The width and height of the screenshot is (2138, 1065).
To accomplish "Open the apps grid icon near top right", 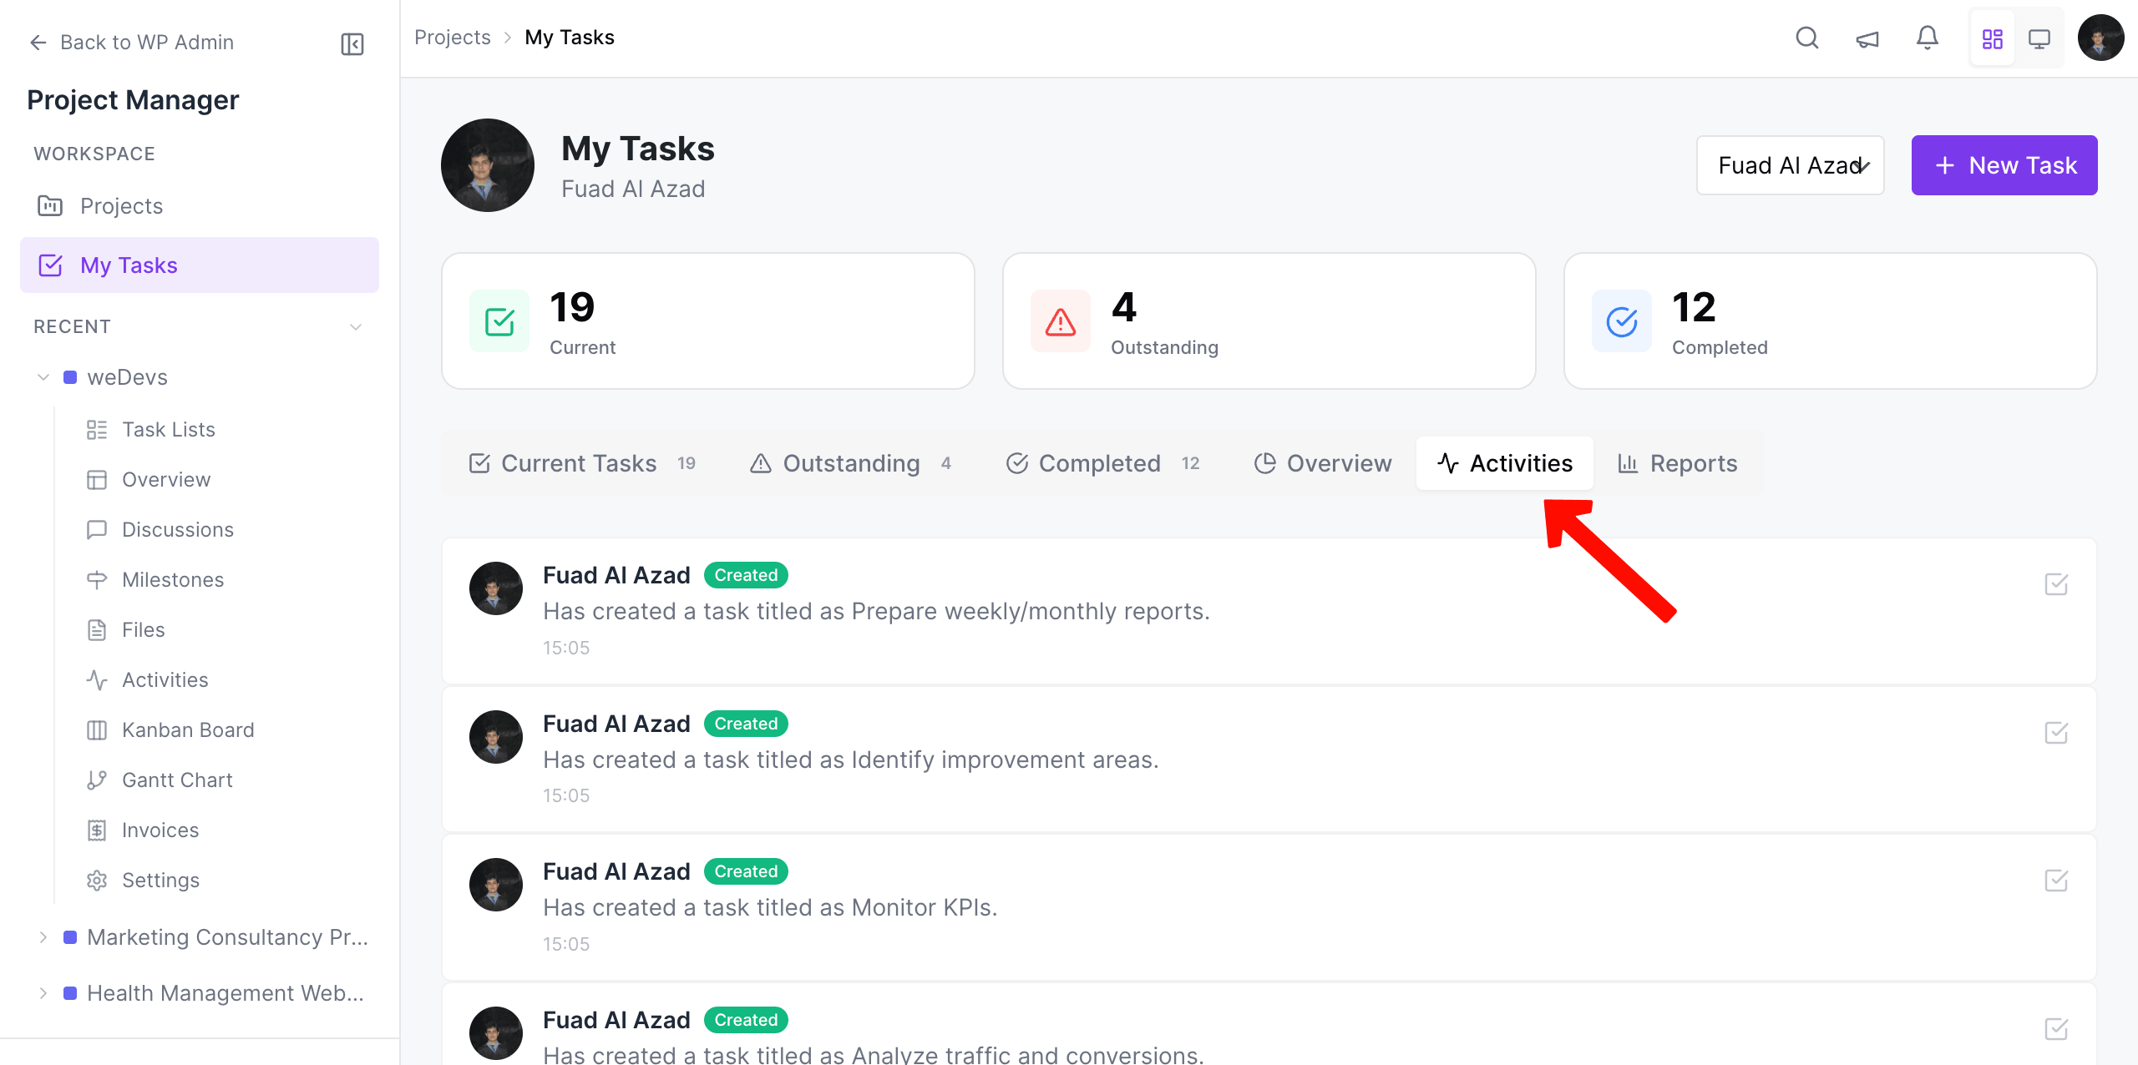I will (1993, 38).
